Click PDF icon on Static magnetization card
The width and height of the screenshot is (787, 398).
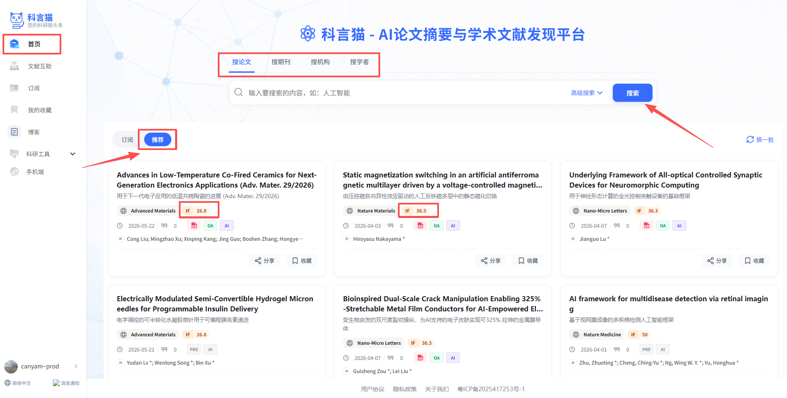[x=420, y=226]
